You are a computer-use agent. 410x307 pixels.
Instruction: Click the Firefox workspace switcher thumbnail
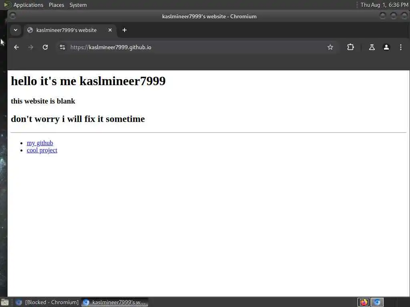coord(364,302)
